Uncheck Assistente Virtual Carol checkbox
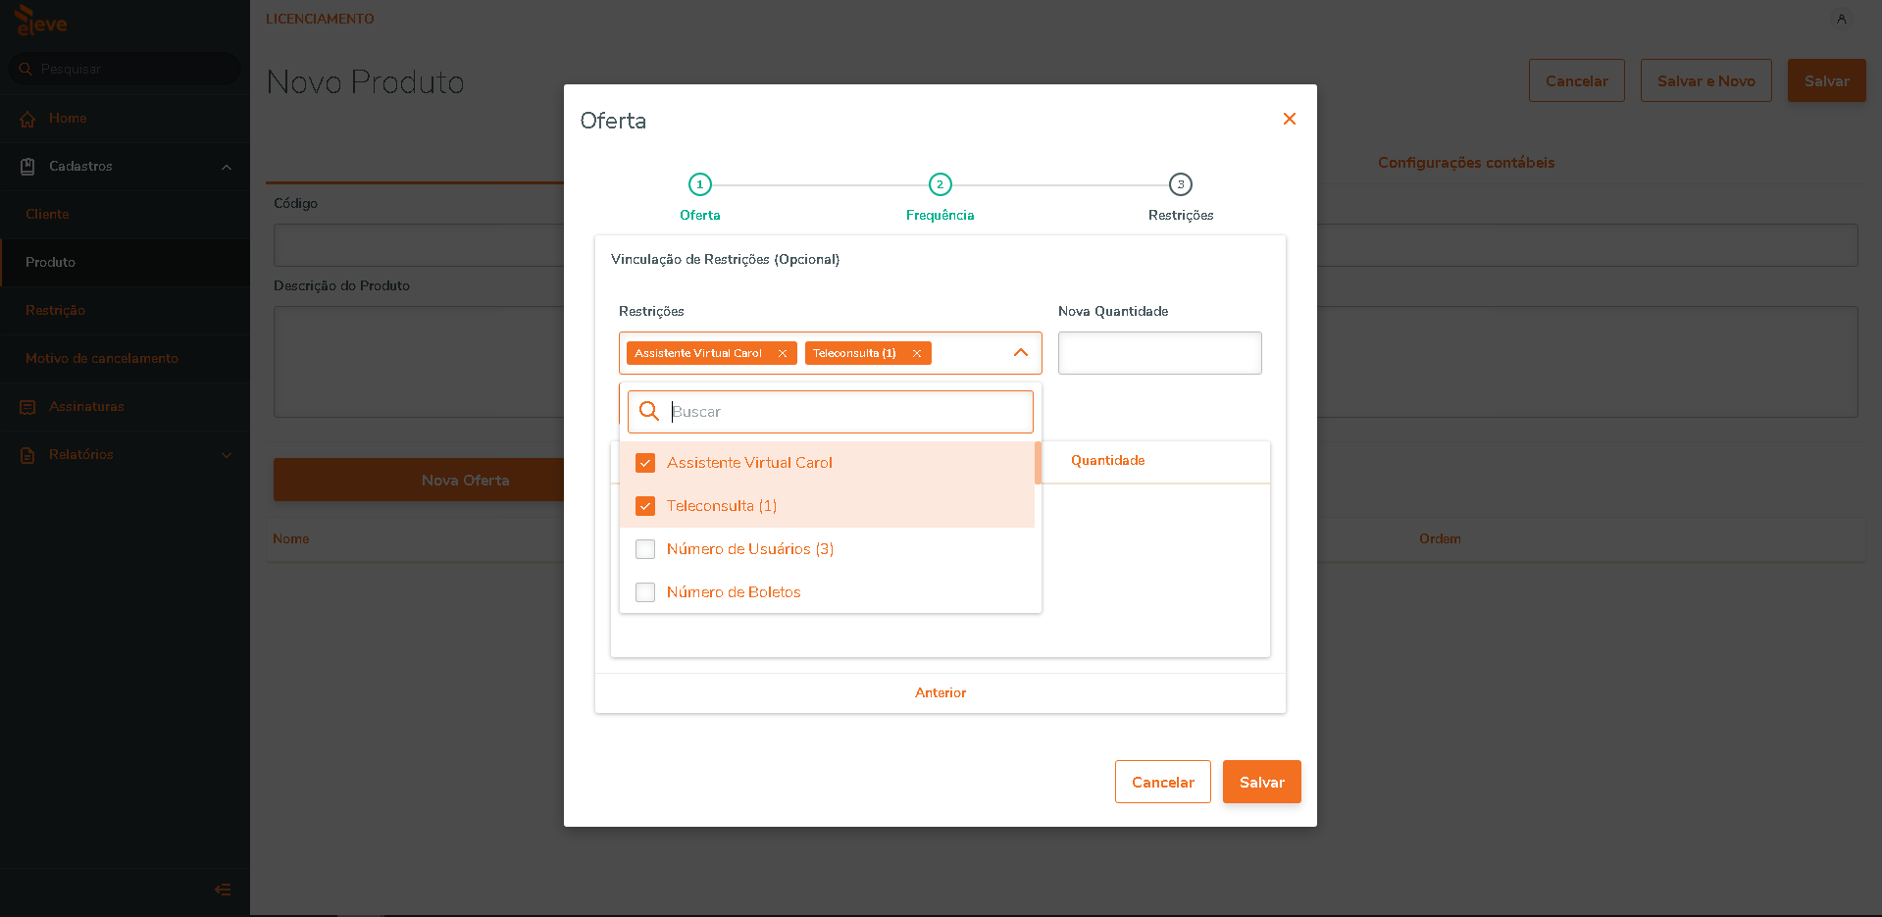Image resolution: width=1882 pixels, height=917 pixels. click(x=645, y=463)
